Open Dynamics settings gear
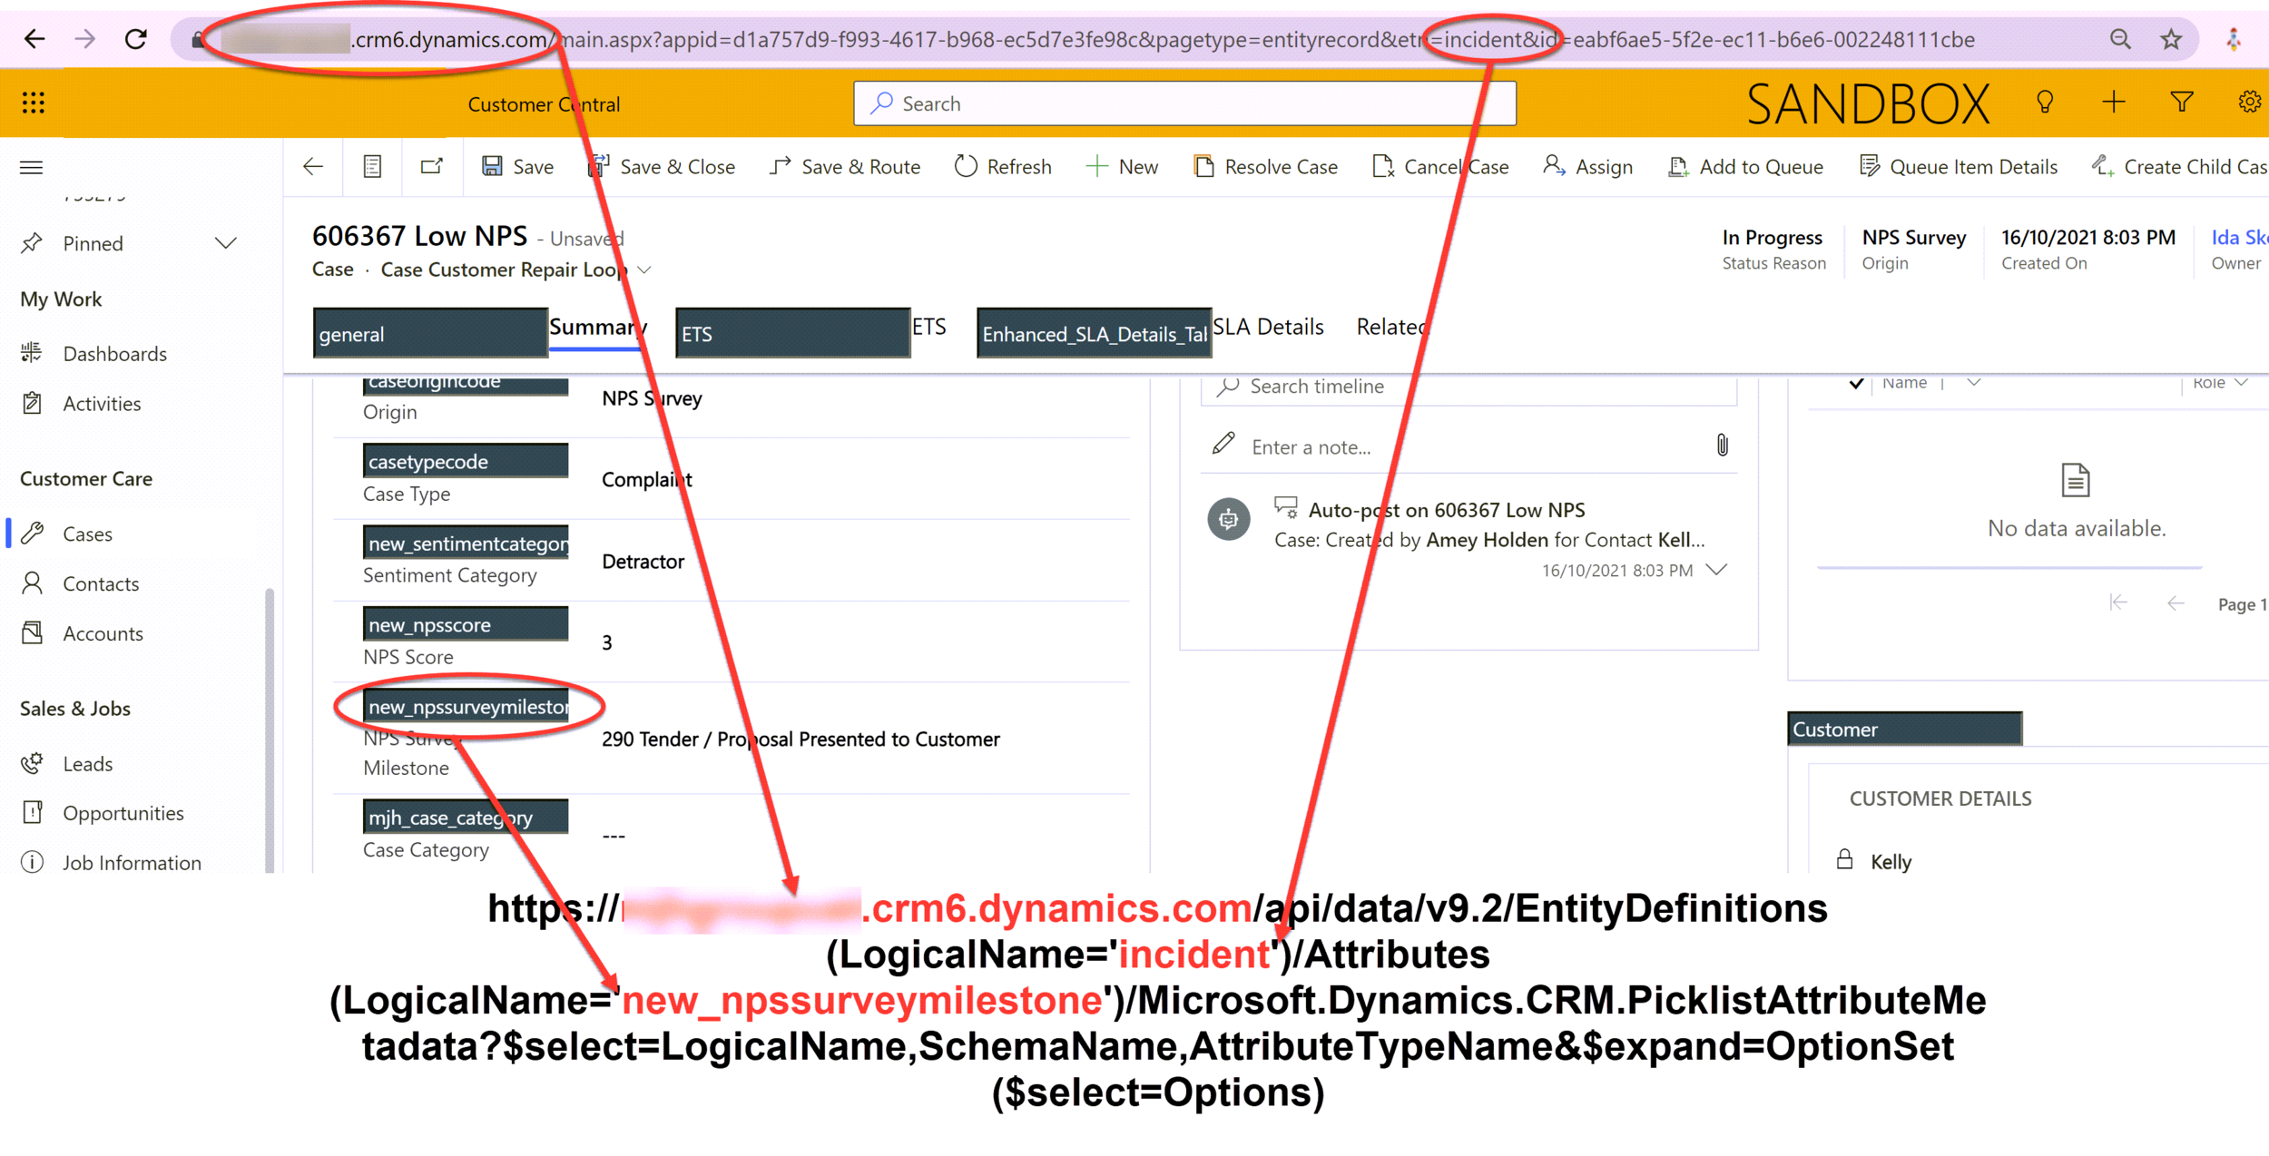 (x=2248, y=103)
